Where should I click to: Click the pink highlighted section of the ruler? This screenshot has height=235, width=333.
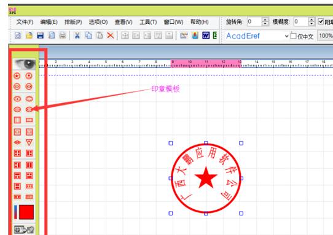[x=206, y=64]
